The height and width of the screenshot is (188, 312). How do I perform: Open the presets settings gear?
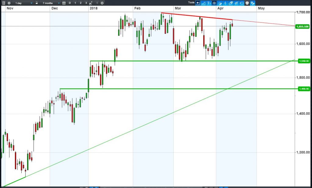pos(102,3)
